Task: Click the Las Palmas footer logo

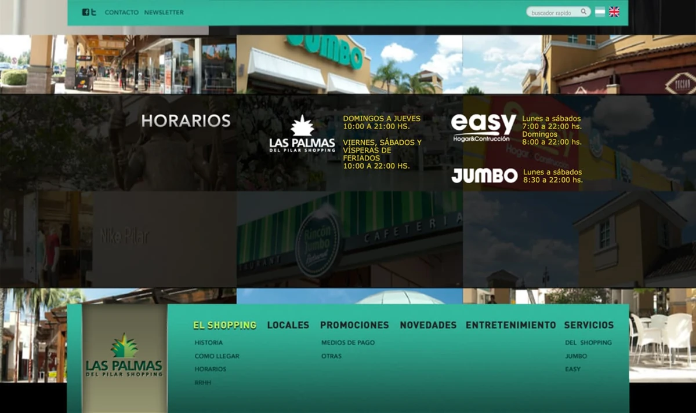Action: point(124,355)
